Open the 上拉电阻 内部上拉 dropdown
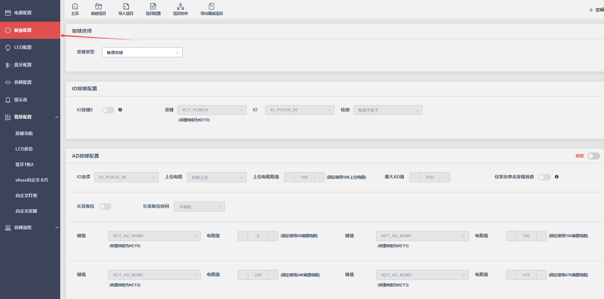This screenshot has width=604, height=299. (217, 177)
